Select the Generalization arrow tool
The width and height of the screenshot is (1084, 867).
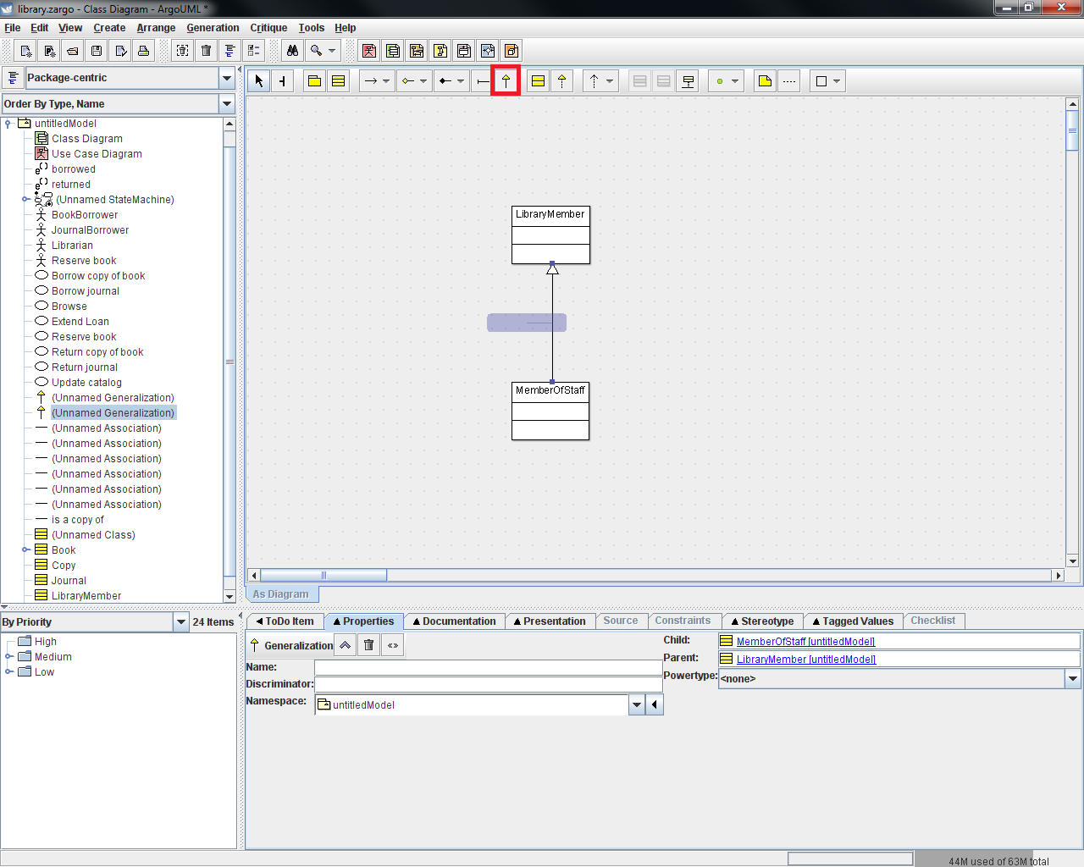[x=506, y=81]
